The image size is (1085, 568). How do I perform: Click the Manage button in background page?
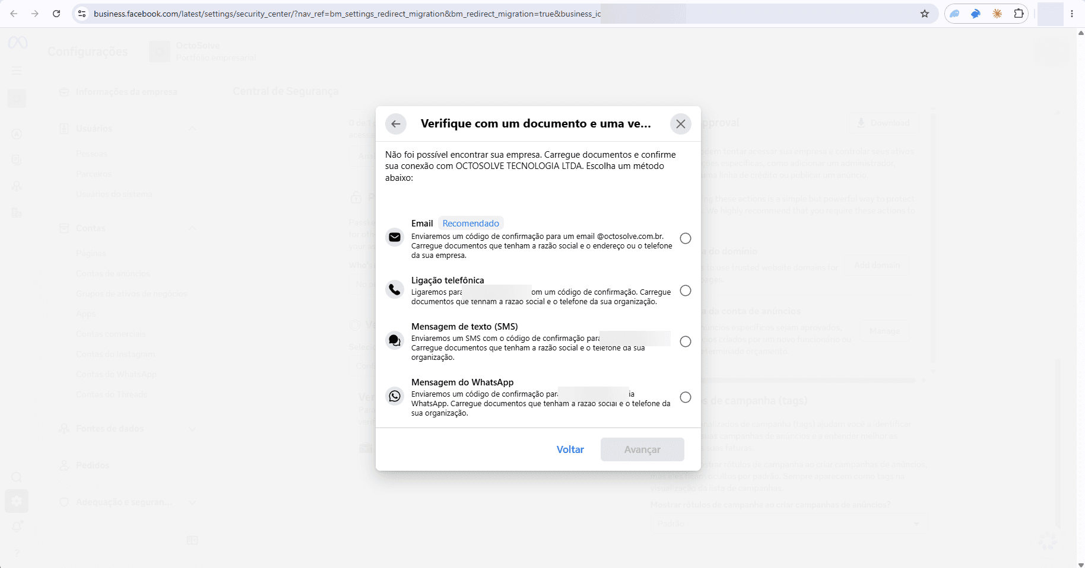click(884, 331)
